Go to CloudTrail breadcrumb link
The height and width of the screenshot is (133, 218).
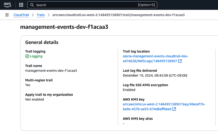click(21, 15)
